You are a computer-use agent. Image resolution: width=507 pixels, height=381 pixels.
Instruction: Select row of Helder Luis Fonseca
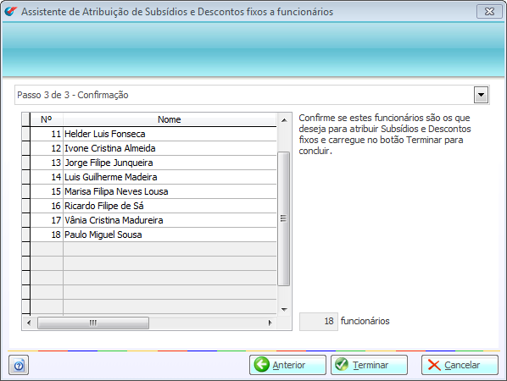click(x=153, y=134)
